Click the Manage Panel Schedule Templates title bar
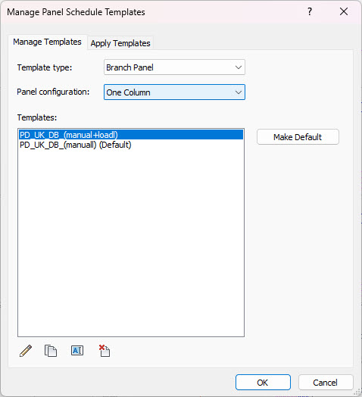Image resolution: width=362 pixels, height=397 pixels. click(152, 12)
